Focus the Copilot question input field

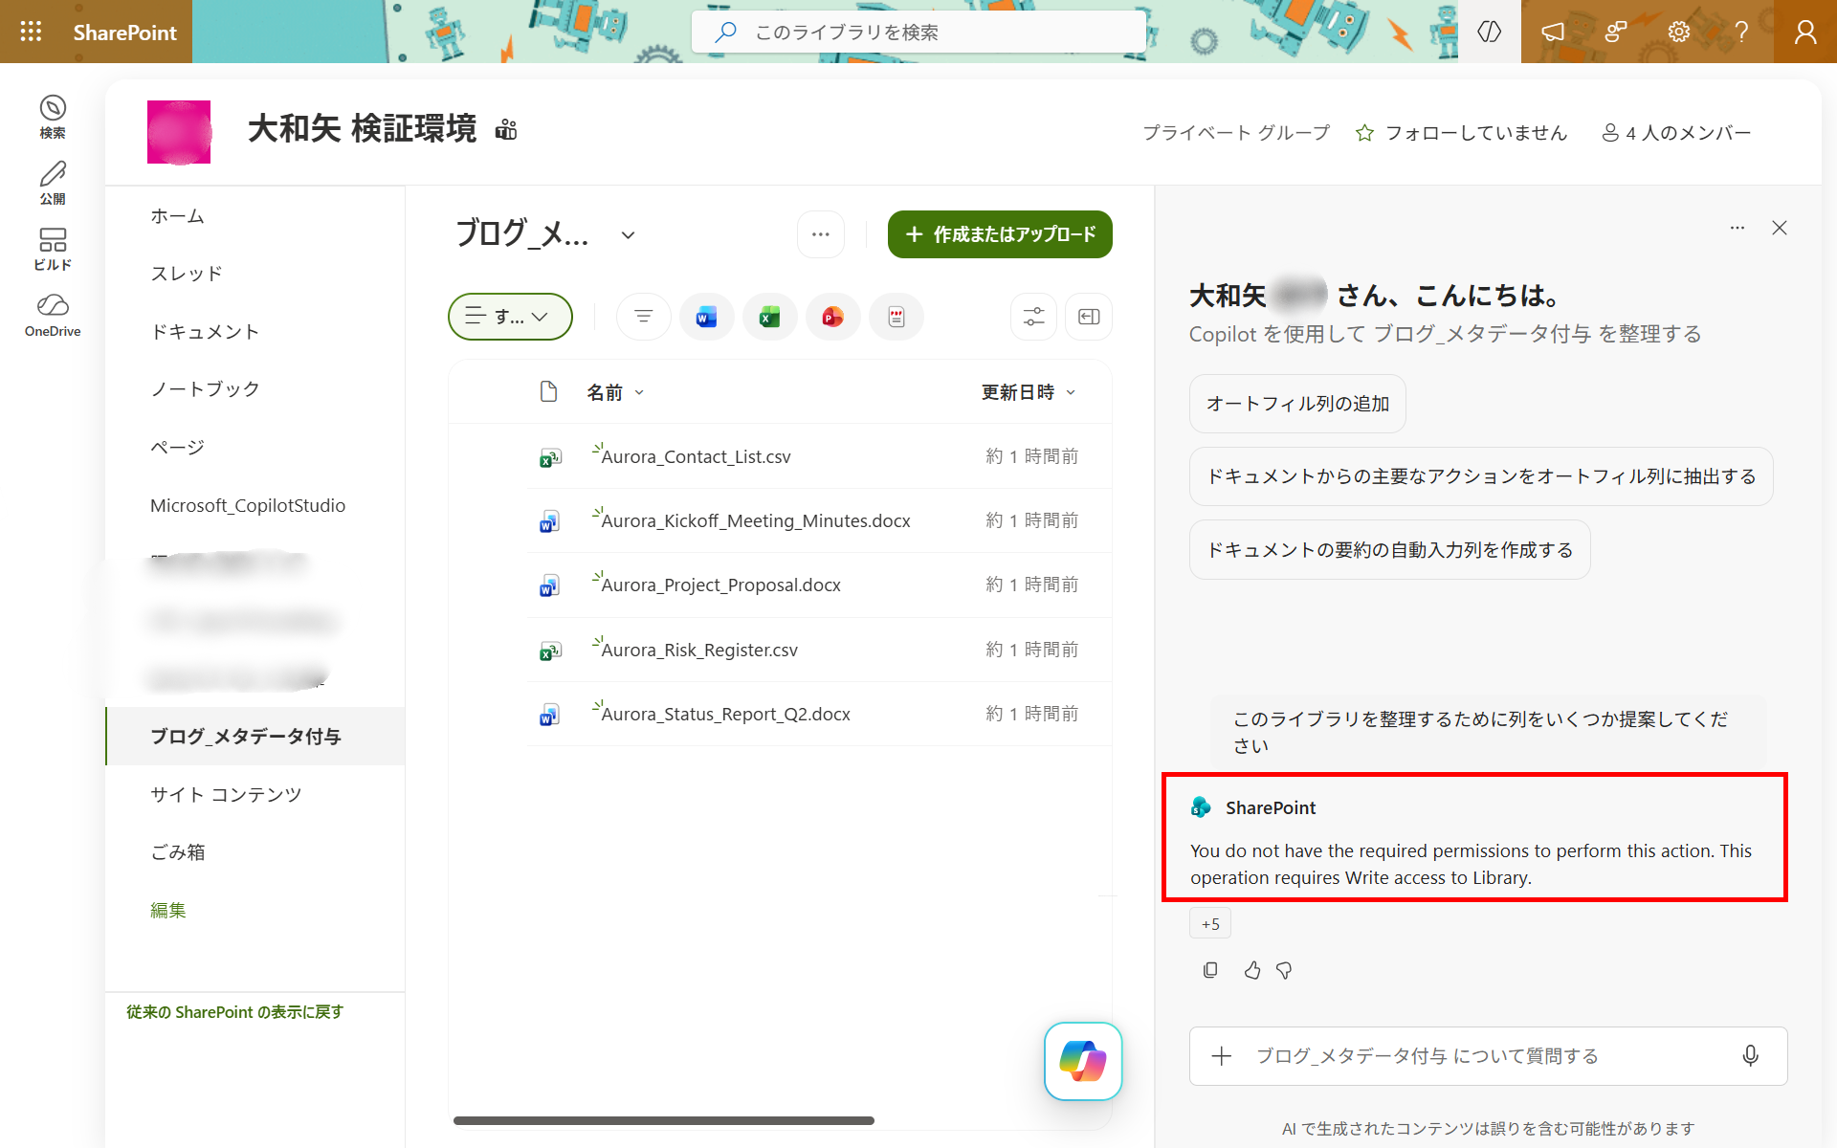tap(1488, 1056)
